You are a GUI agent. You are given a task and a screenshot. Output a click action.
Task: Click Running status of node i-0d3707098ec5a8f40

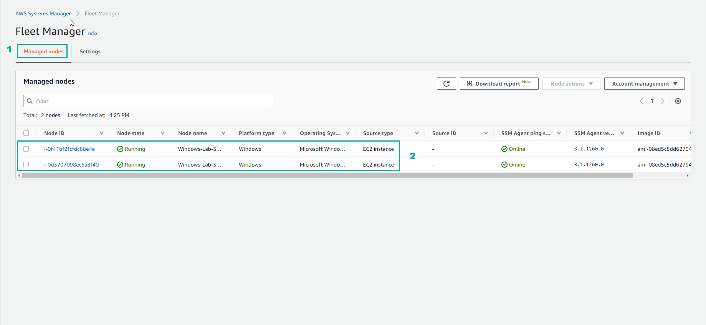tap(131, 165)
